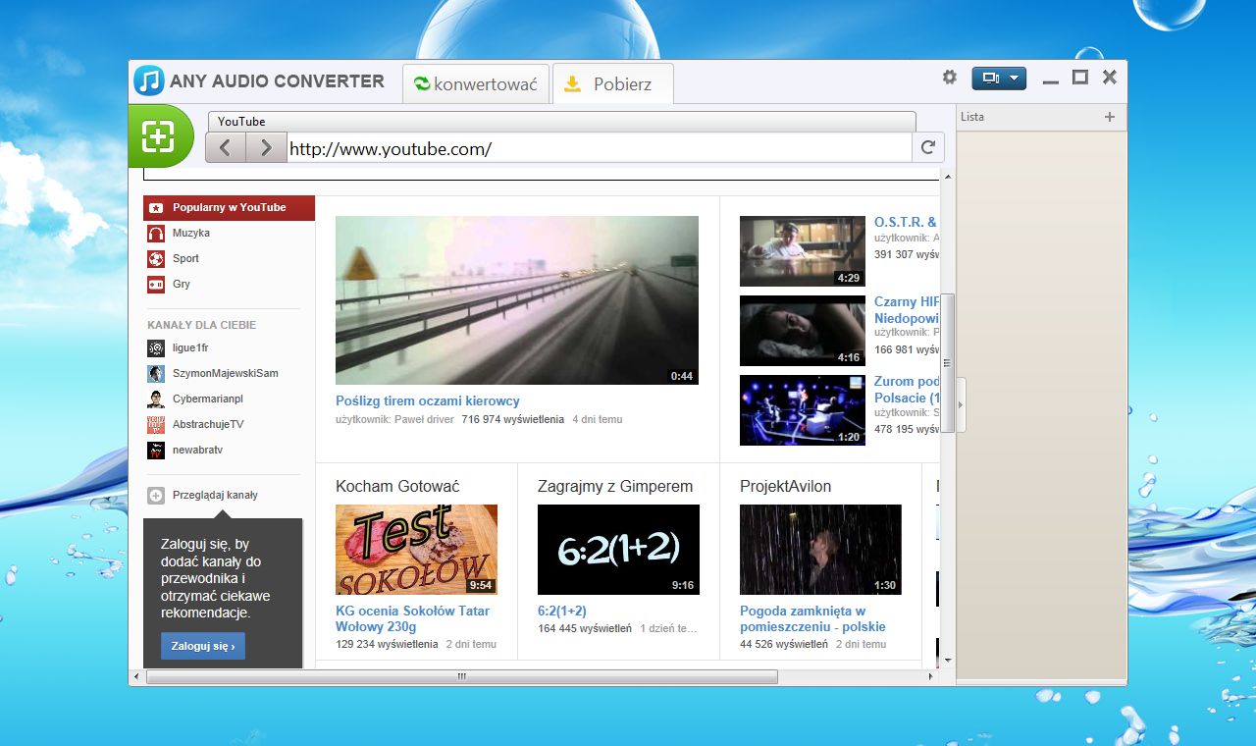Go back in the embedded browser

coord(226,148)
